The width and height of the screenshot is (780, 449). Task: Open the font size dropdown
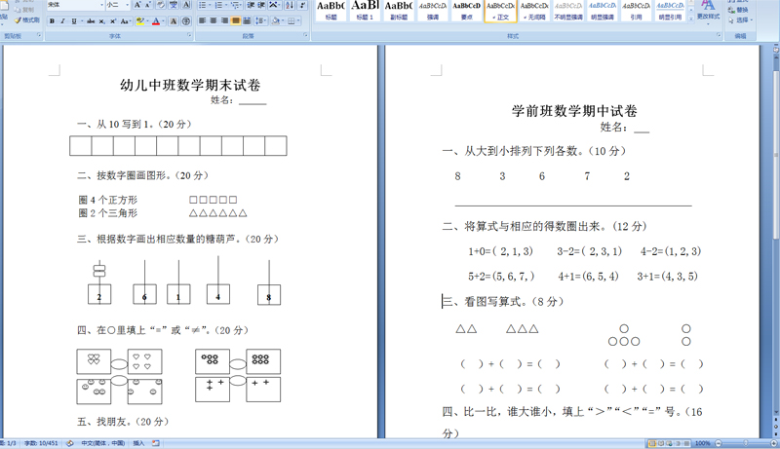click(128, 5)
